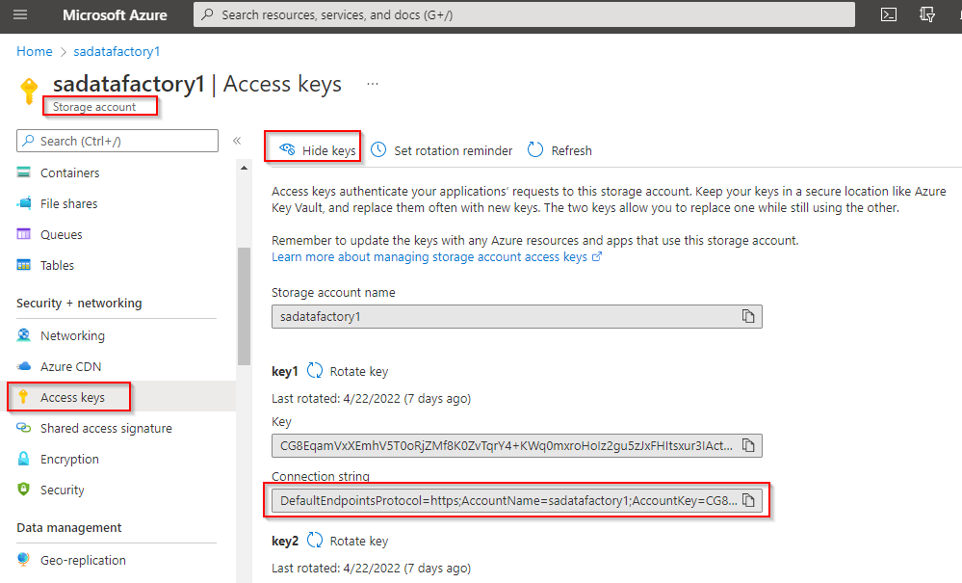Launch Cloud Shell from the top bar
Image resolution: width=962 pixels, height=583 pixels.
coord(889,14)
